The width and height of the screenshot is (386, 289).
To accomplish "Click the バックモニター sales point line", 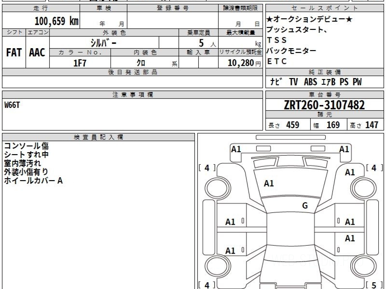I will pyautogui.click(x=291, y=51).
